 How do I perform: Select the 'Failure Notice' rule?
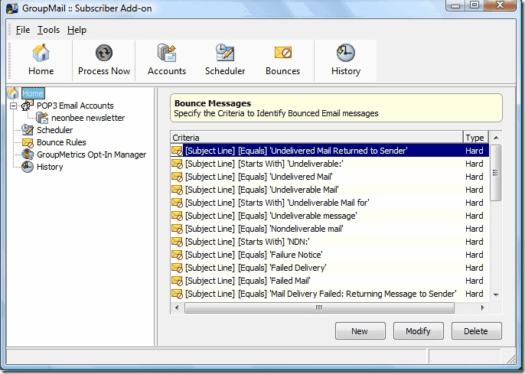pos(329,255)
